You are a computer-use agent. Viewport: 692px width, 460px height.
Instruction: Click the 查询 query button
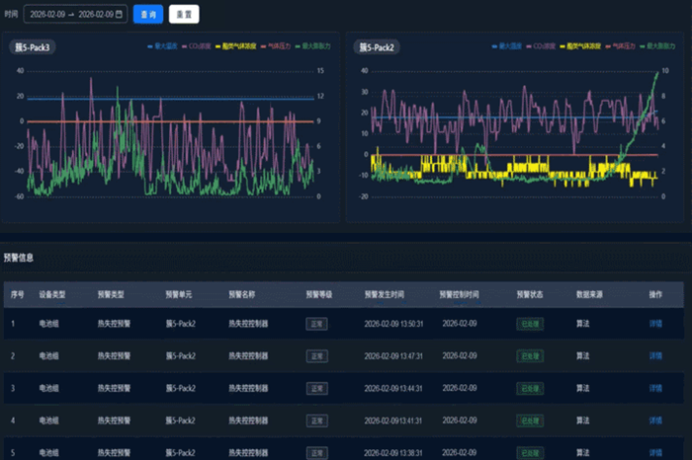click(147, 15)
